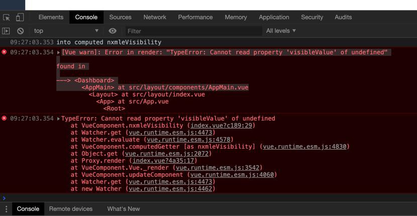Click the live expression eye icon

pyautogui.click(x=113, y=31)
